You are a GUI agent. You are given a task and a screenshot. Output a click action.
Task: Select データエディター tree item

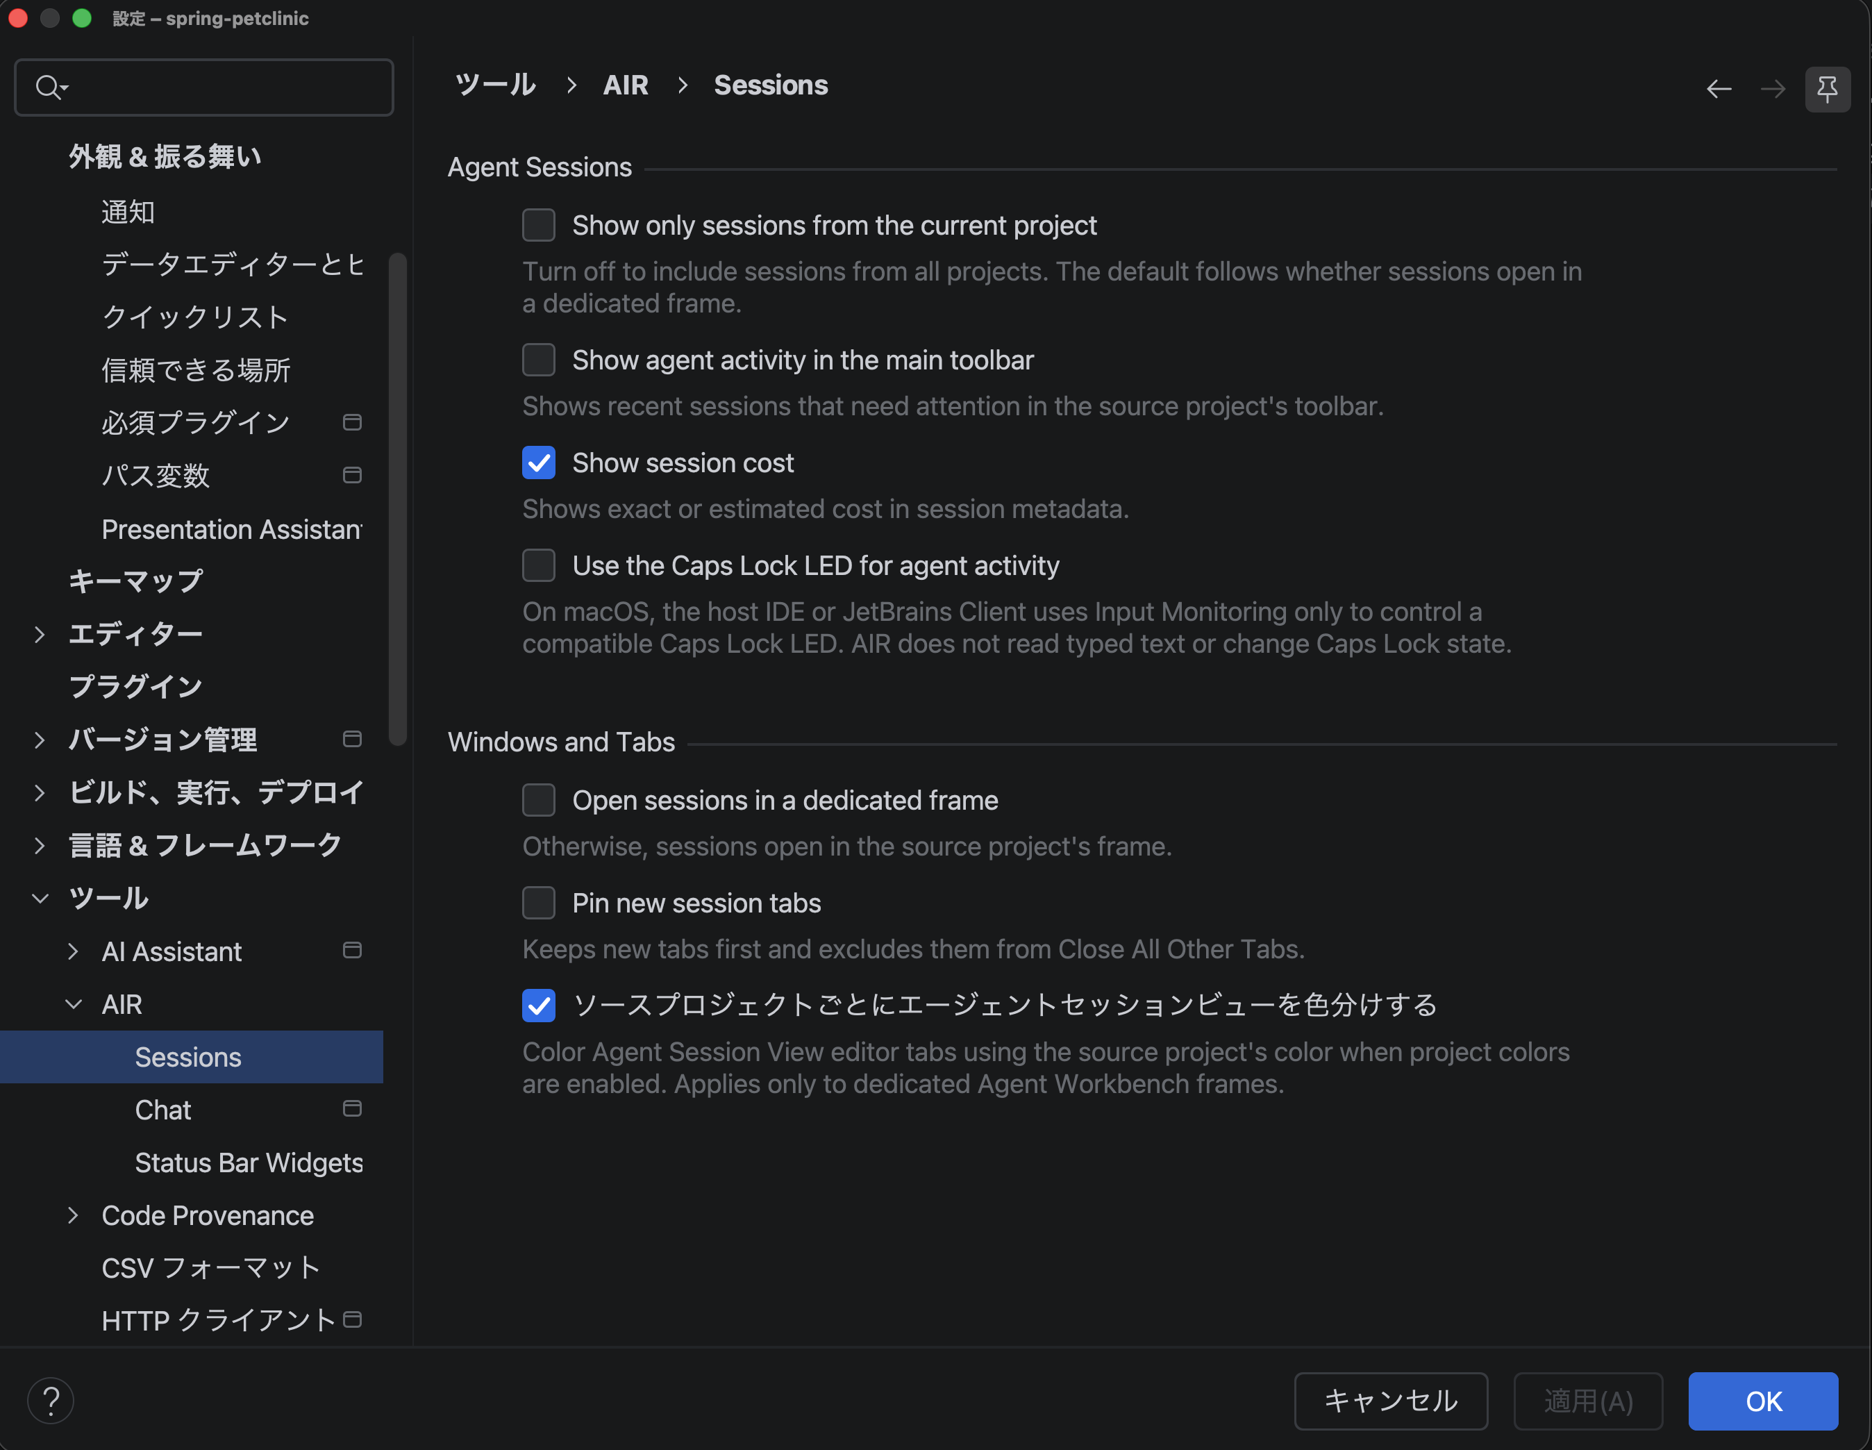233,264
